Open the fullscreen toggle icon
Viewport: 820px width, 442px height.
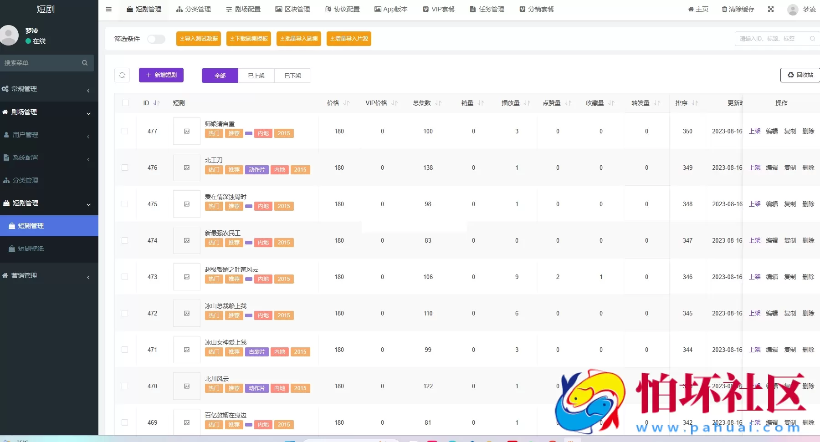pos(770,9)
